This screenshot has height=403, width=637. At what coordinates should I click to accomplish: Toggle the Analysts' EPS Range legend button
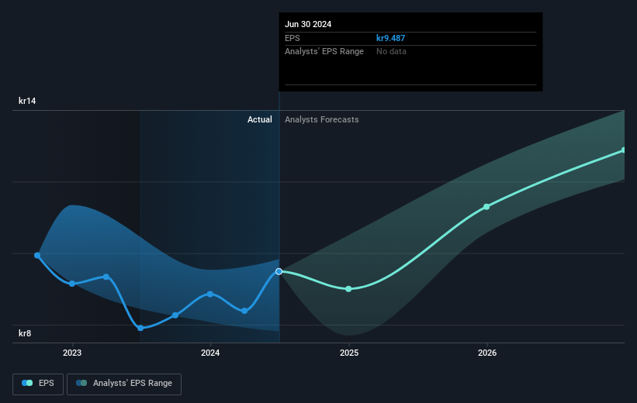pos(124,384)
